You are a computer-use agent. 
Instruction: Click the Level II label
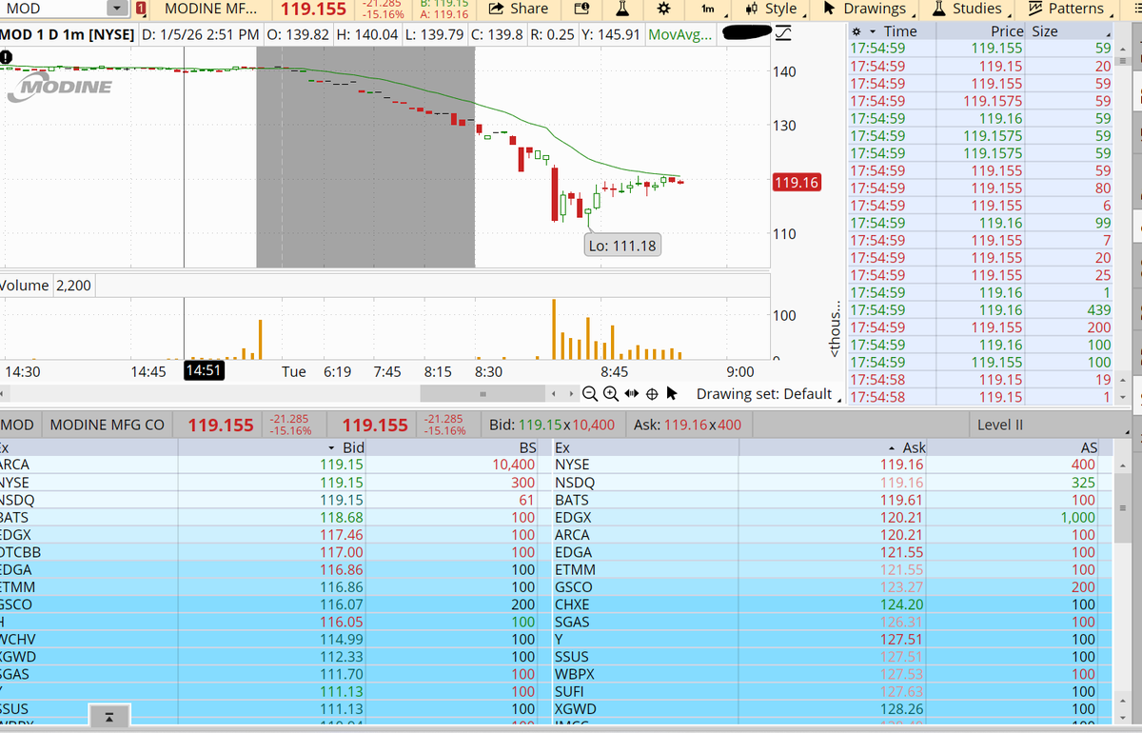pos(1000,425)
